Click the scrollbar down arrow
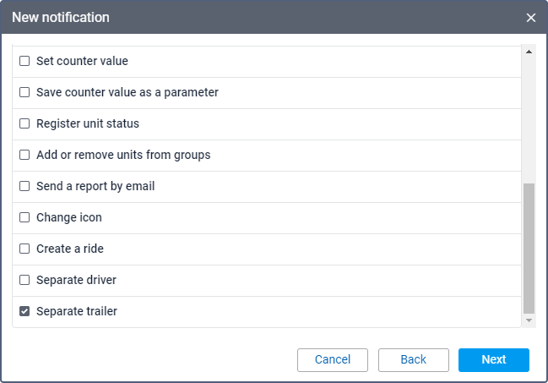Viewport: 548px width, 383px height. point(529,321)
